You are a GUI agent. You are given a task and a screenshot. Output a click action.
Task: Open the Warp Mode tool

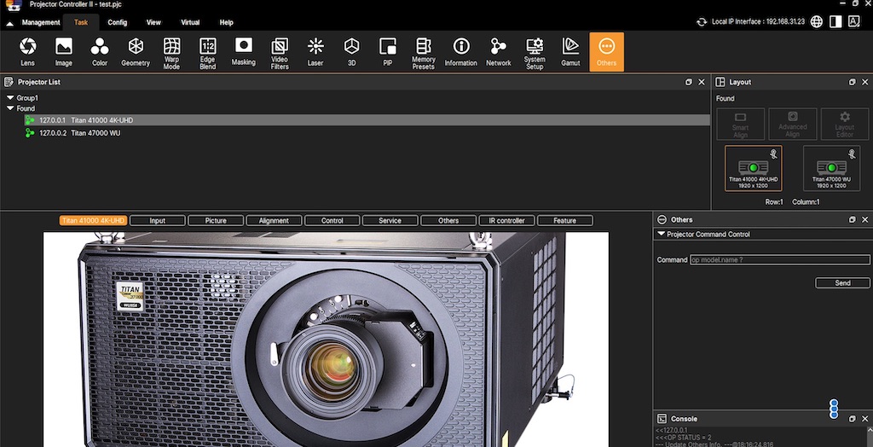pos(171,52)
